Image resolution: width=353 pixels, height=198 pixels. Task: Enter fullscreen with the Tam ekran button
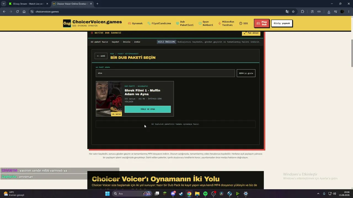251,33
